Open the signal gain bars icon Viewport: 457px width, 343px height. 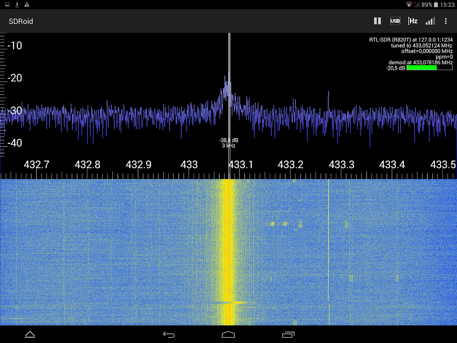[x=430, y=21]
